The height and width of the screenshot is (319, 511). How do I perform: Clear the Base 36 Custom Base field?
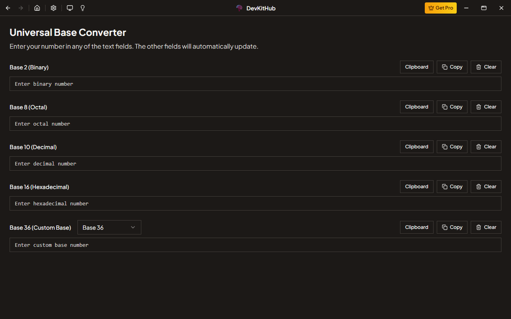coord(486,227)
